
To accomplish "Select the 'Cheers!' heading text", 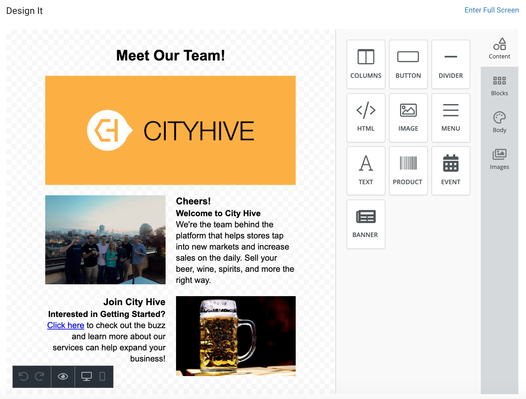I will coord(193,201).
